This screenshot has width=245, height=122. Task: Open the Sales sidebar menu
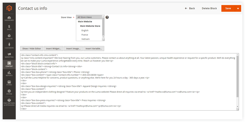[x=9, y=28]
